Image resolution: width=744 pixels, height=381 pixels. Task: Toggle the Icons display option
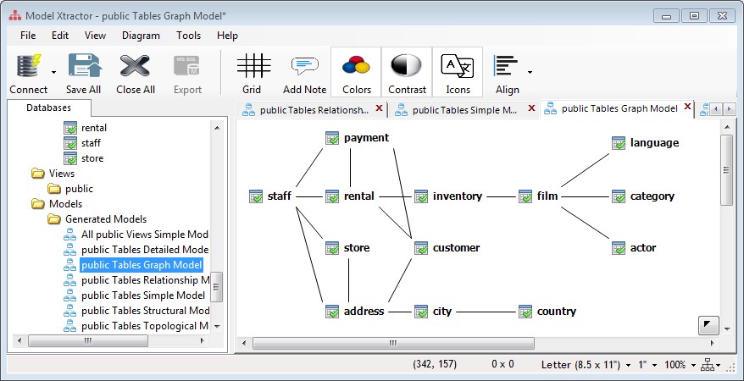click(x=458, y=66)
